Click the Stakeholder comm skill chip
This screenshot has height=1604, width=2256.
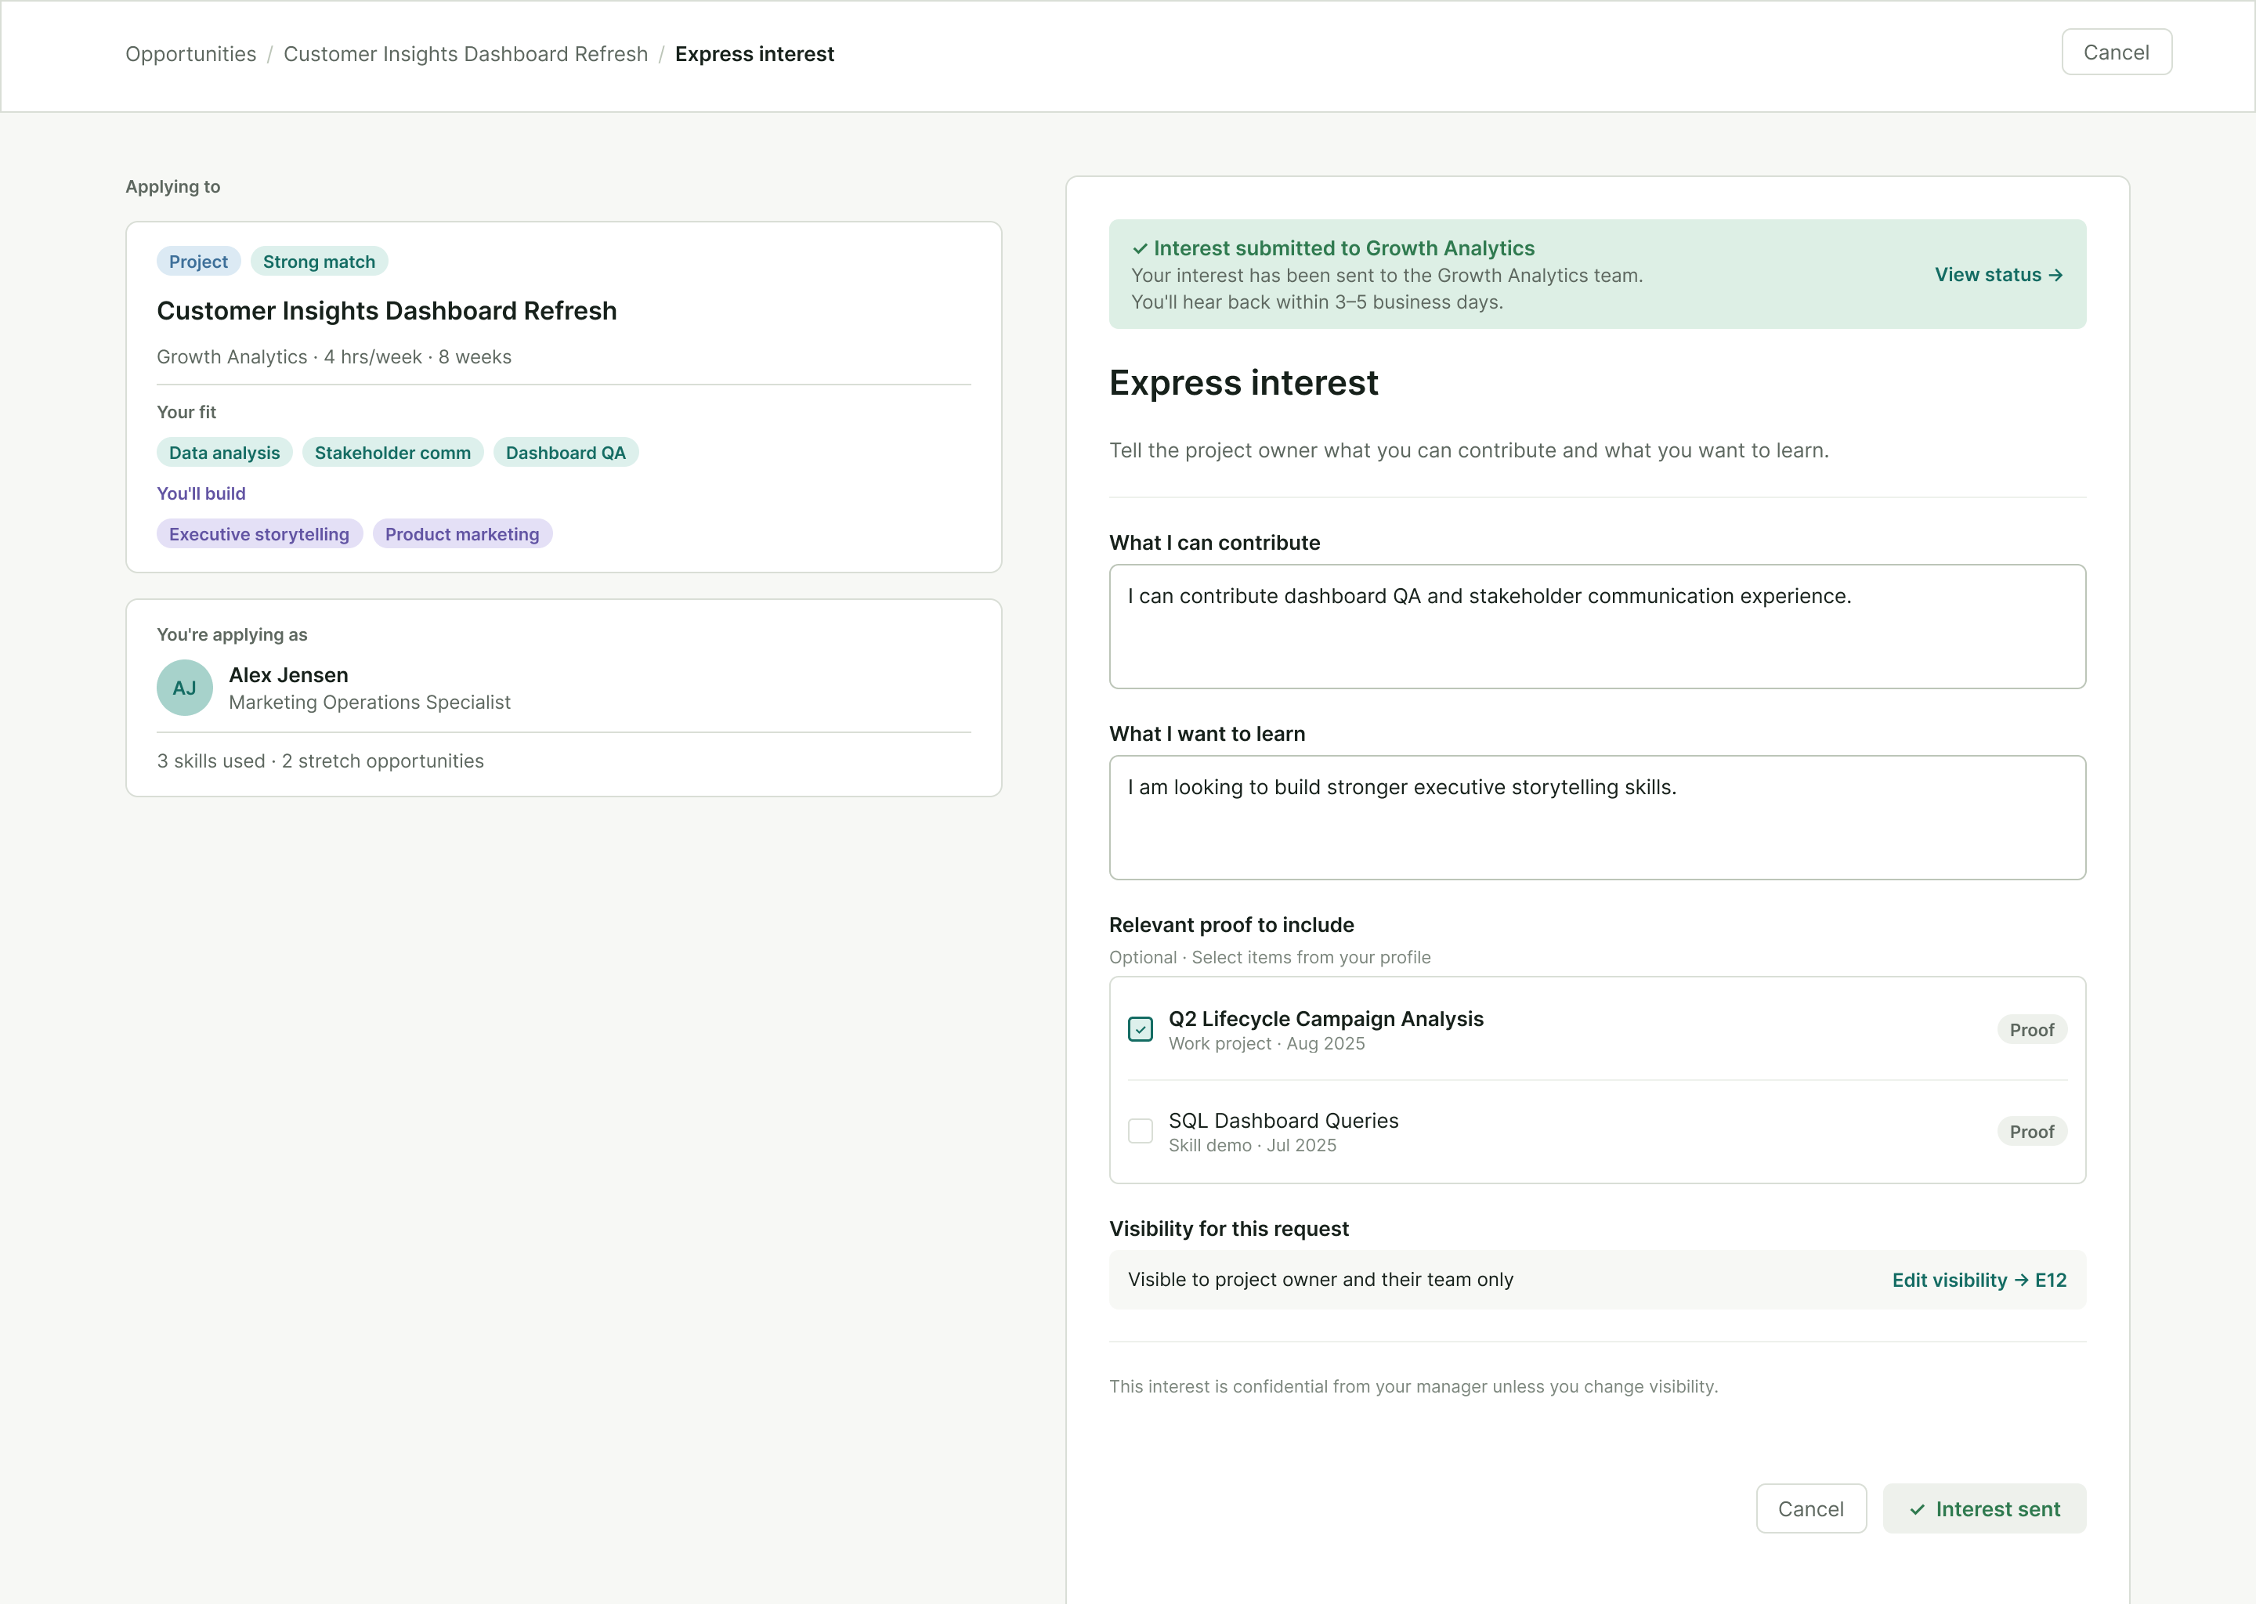[x=393, y=453]
